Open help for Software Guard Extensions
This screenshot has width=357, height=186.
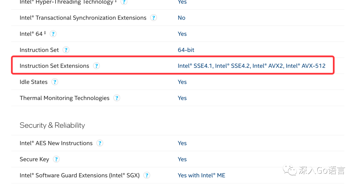pos(147,175)
